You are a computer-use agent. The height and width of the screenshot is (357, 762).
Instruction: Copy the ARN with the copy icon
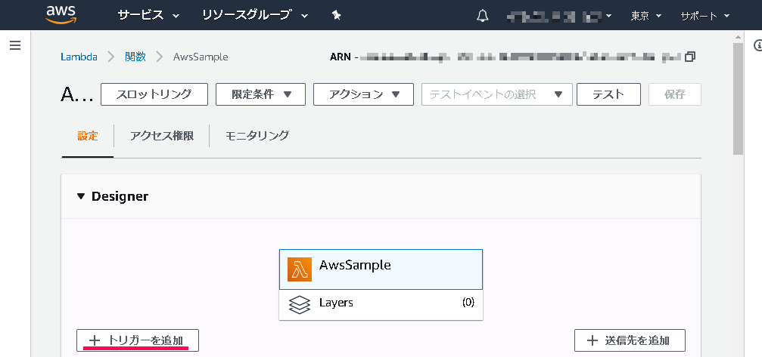(689, 57)
